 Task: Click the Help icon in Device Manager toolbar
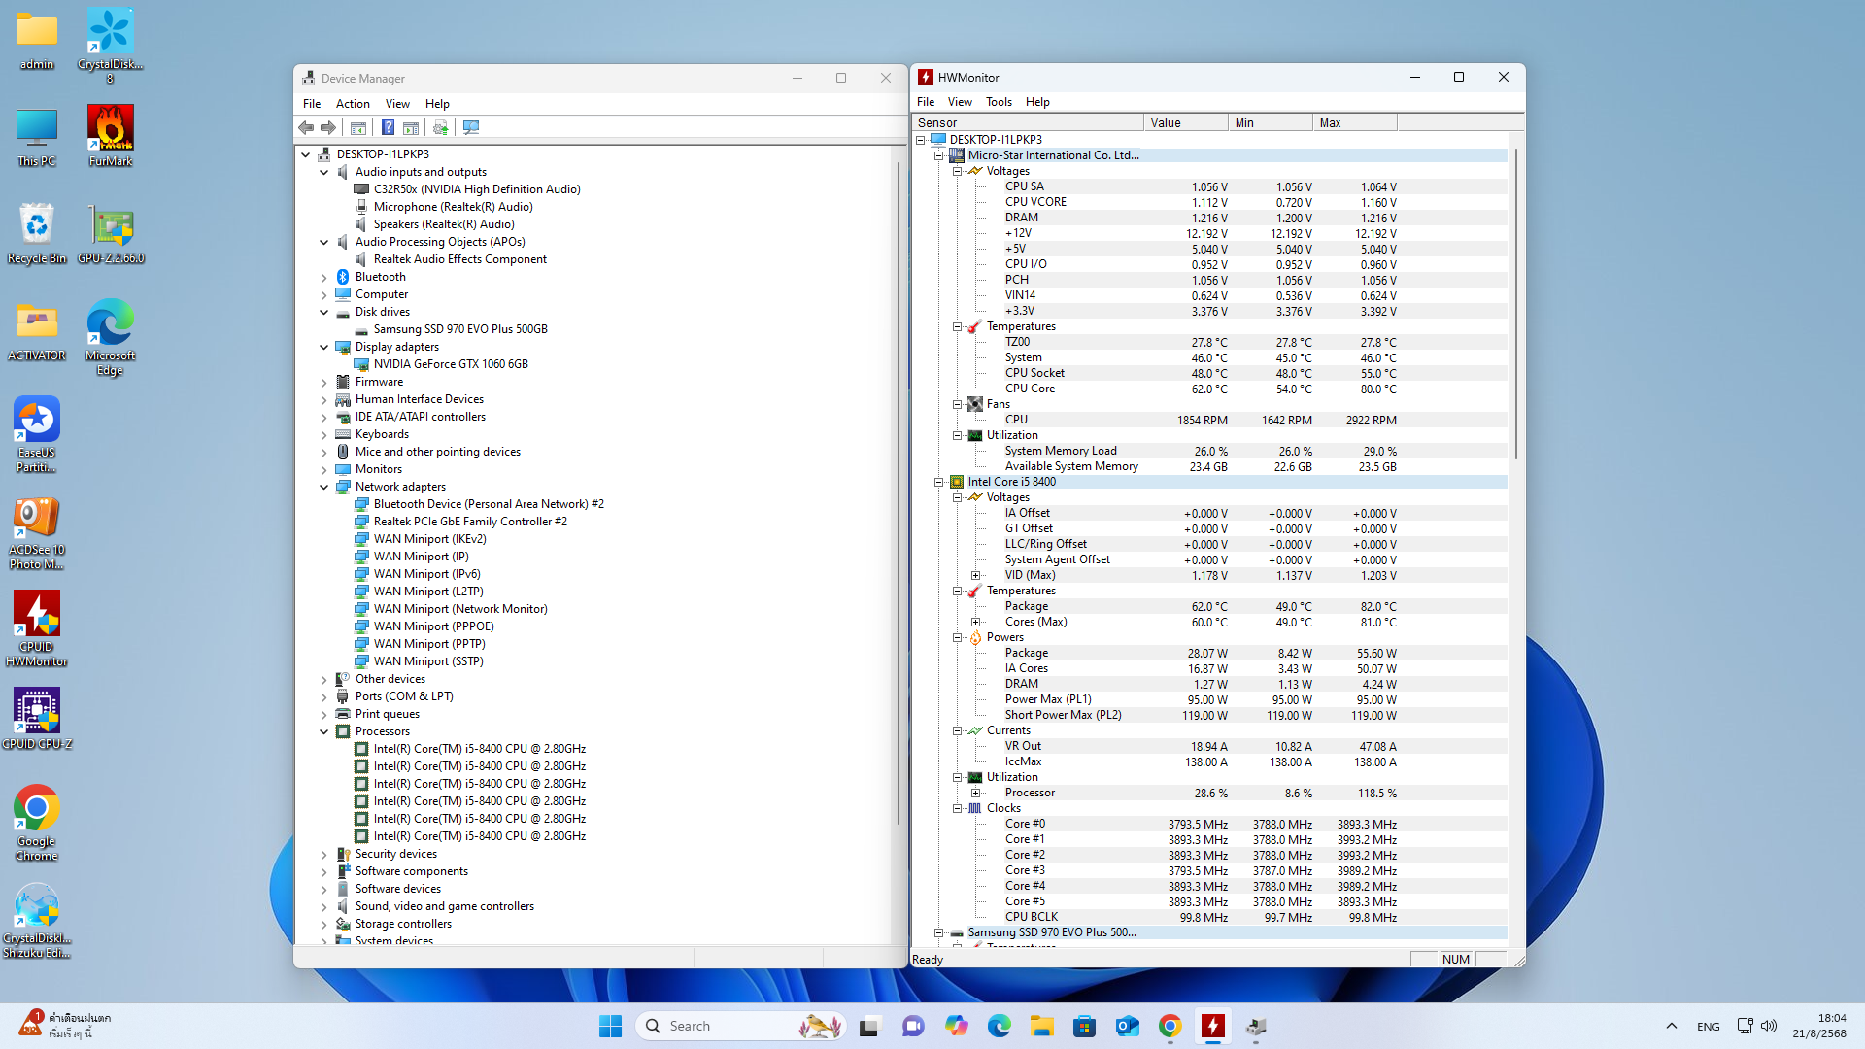click(388, 127)
